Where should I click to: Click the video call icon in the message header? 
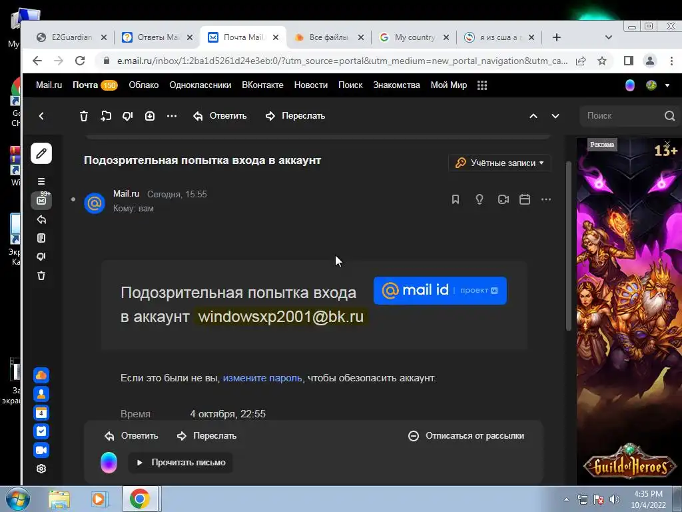pyautogui.click(x=504, y=199)
